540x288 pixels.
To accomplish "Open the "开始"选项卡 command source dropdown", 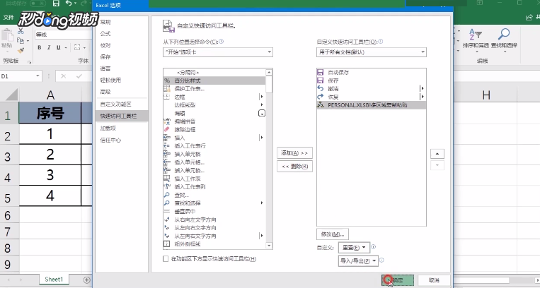I will pyautogui.click(x=218, y=52).
